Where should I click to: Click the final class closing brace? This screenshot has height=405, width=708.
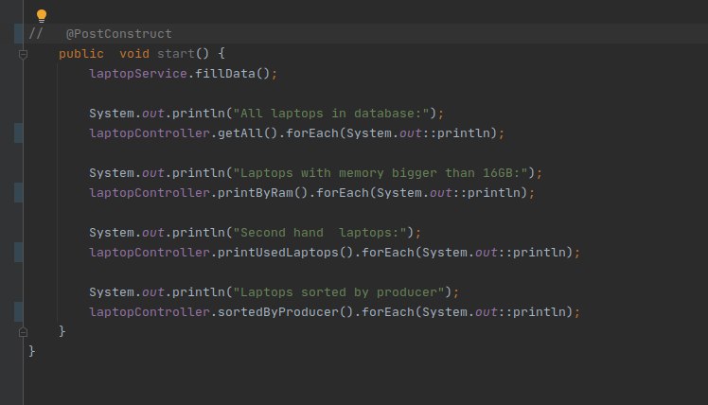point(31,351)
